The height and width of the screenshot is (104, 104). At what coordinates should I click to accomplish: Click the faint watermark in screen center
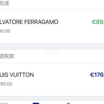pyautogui.click(x=52, y=52)
